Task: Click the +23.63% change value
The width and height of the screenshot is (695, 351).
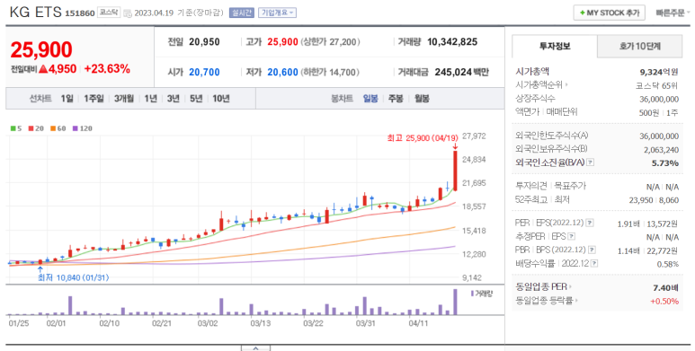Action: pos(107,69)
